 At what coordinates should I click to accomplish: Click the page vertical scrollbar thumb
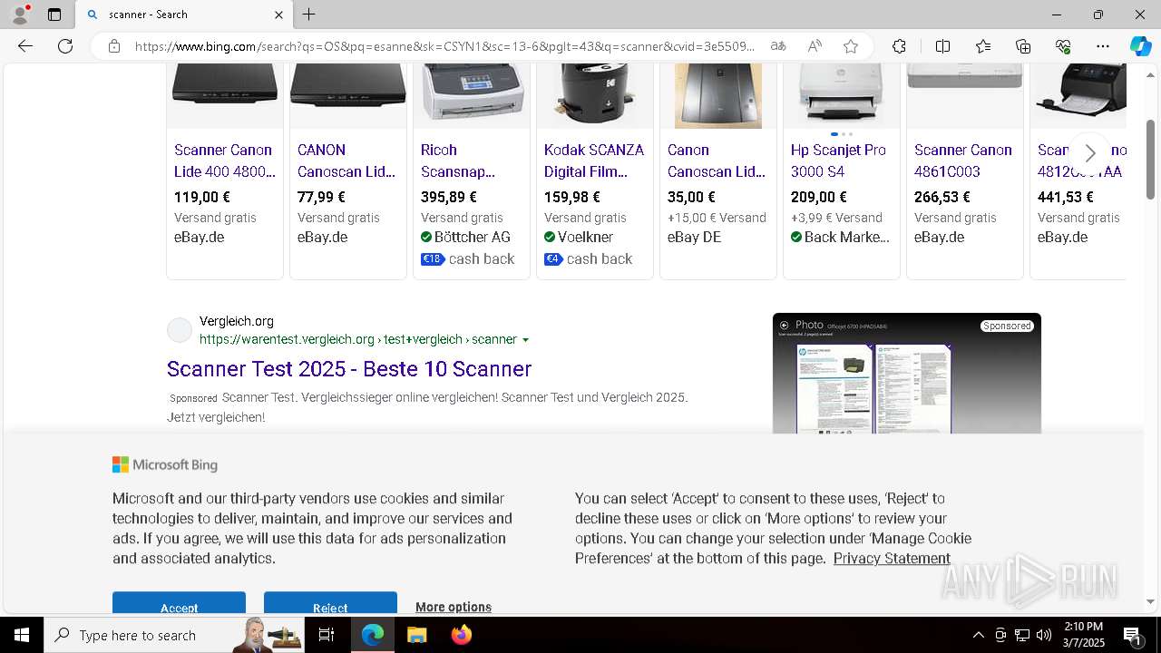point(1151,159)
